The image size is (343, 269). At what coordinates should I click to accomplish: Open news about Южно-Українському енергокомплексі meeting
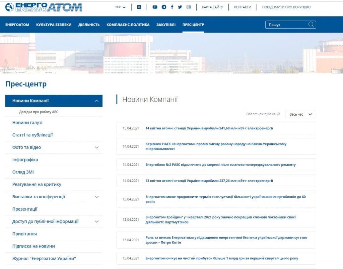tap(216, 146)
